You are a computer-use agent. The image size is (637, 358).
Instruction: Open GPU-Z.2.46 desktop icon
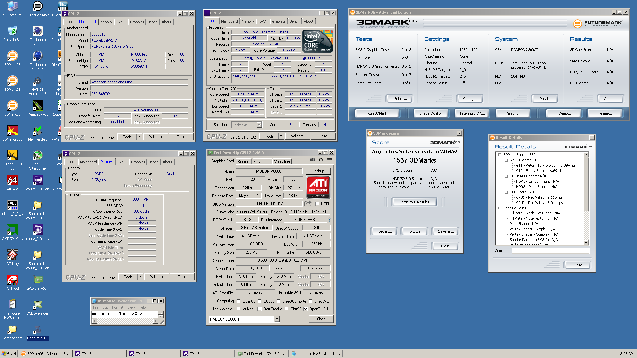37,282
